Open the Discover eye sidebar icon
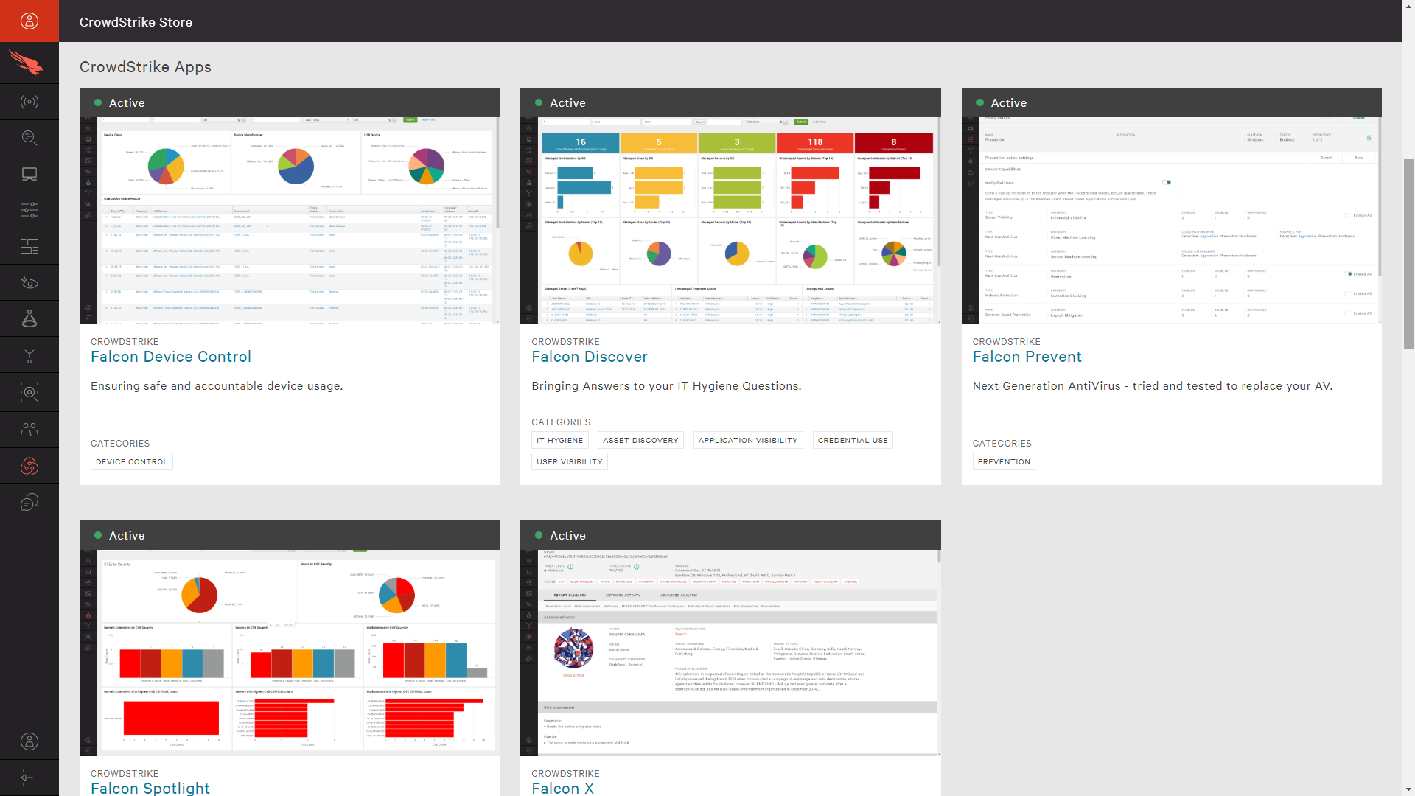The width and height of the screenshot is (1415, 796). 29,282
